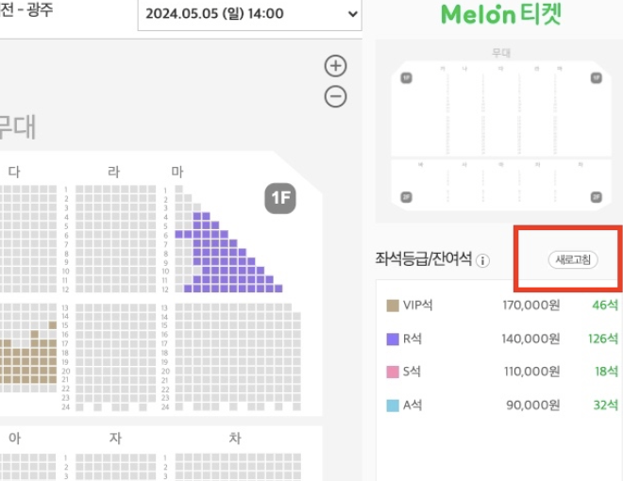Click the 126석 R석 remaining seats count
The height and width of the screenshot is (481, 623).
(x=601, y=339)
